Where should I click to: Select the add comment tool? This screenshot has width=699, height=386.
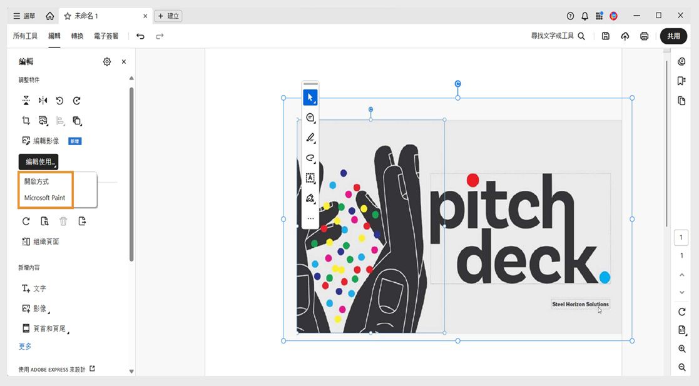point(310,118)
